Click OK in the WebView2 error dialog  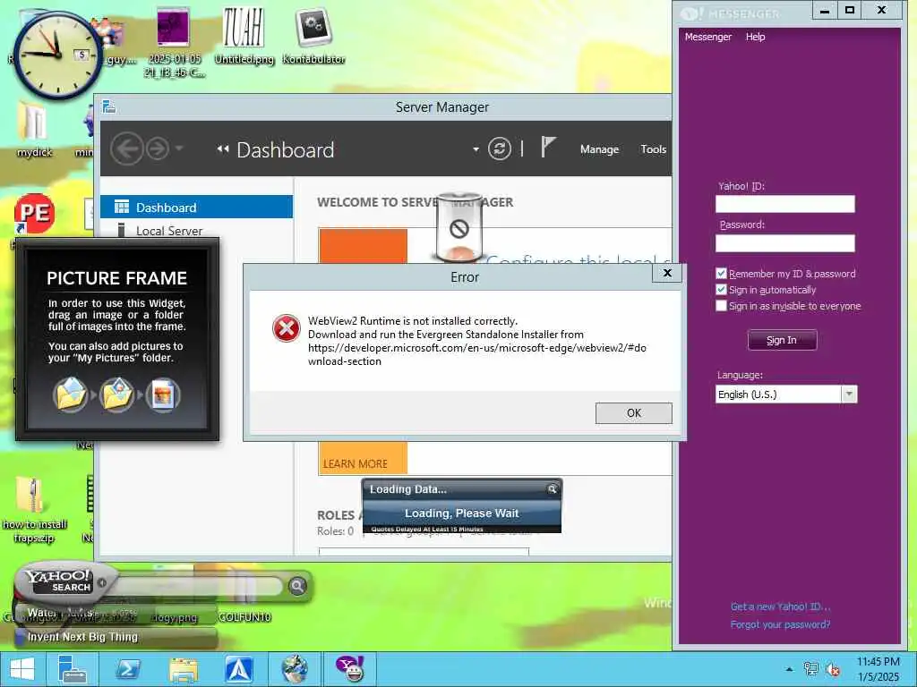coord(633,413)
